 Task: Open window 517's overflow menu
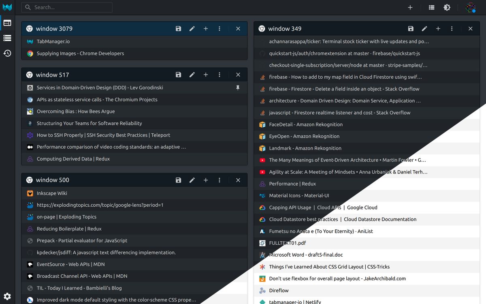(219, 75)
